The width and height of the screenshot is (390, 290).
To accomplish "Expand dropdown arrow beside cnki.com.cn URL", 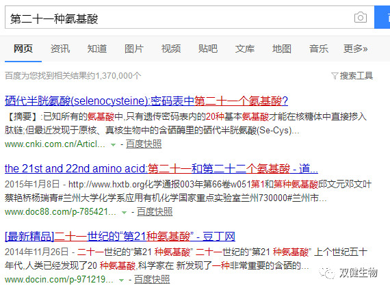I will point(113,144).
